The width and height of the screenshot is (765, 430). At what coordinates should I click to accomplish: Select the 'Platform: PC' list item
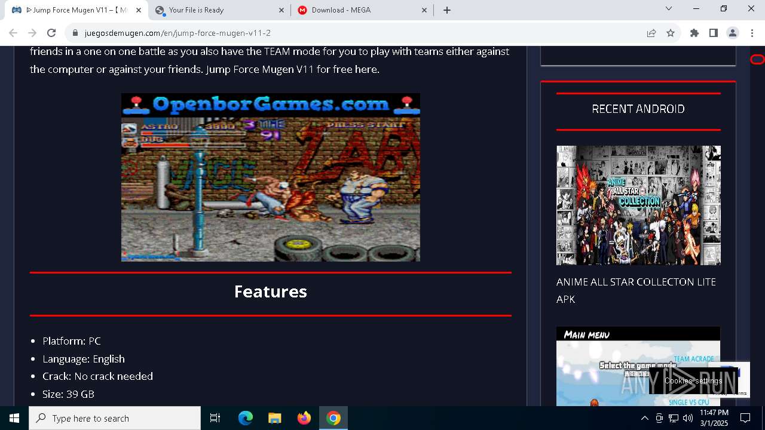[72, 341]
